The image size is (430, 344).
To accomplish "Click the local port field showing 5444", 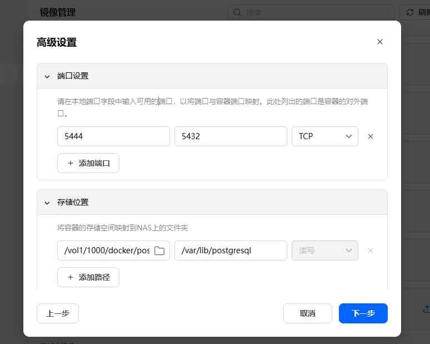I will click(x=113, y=136).
